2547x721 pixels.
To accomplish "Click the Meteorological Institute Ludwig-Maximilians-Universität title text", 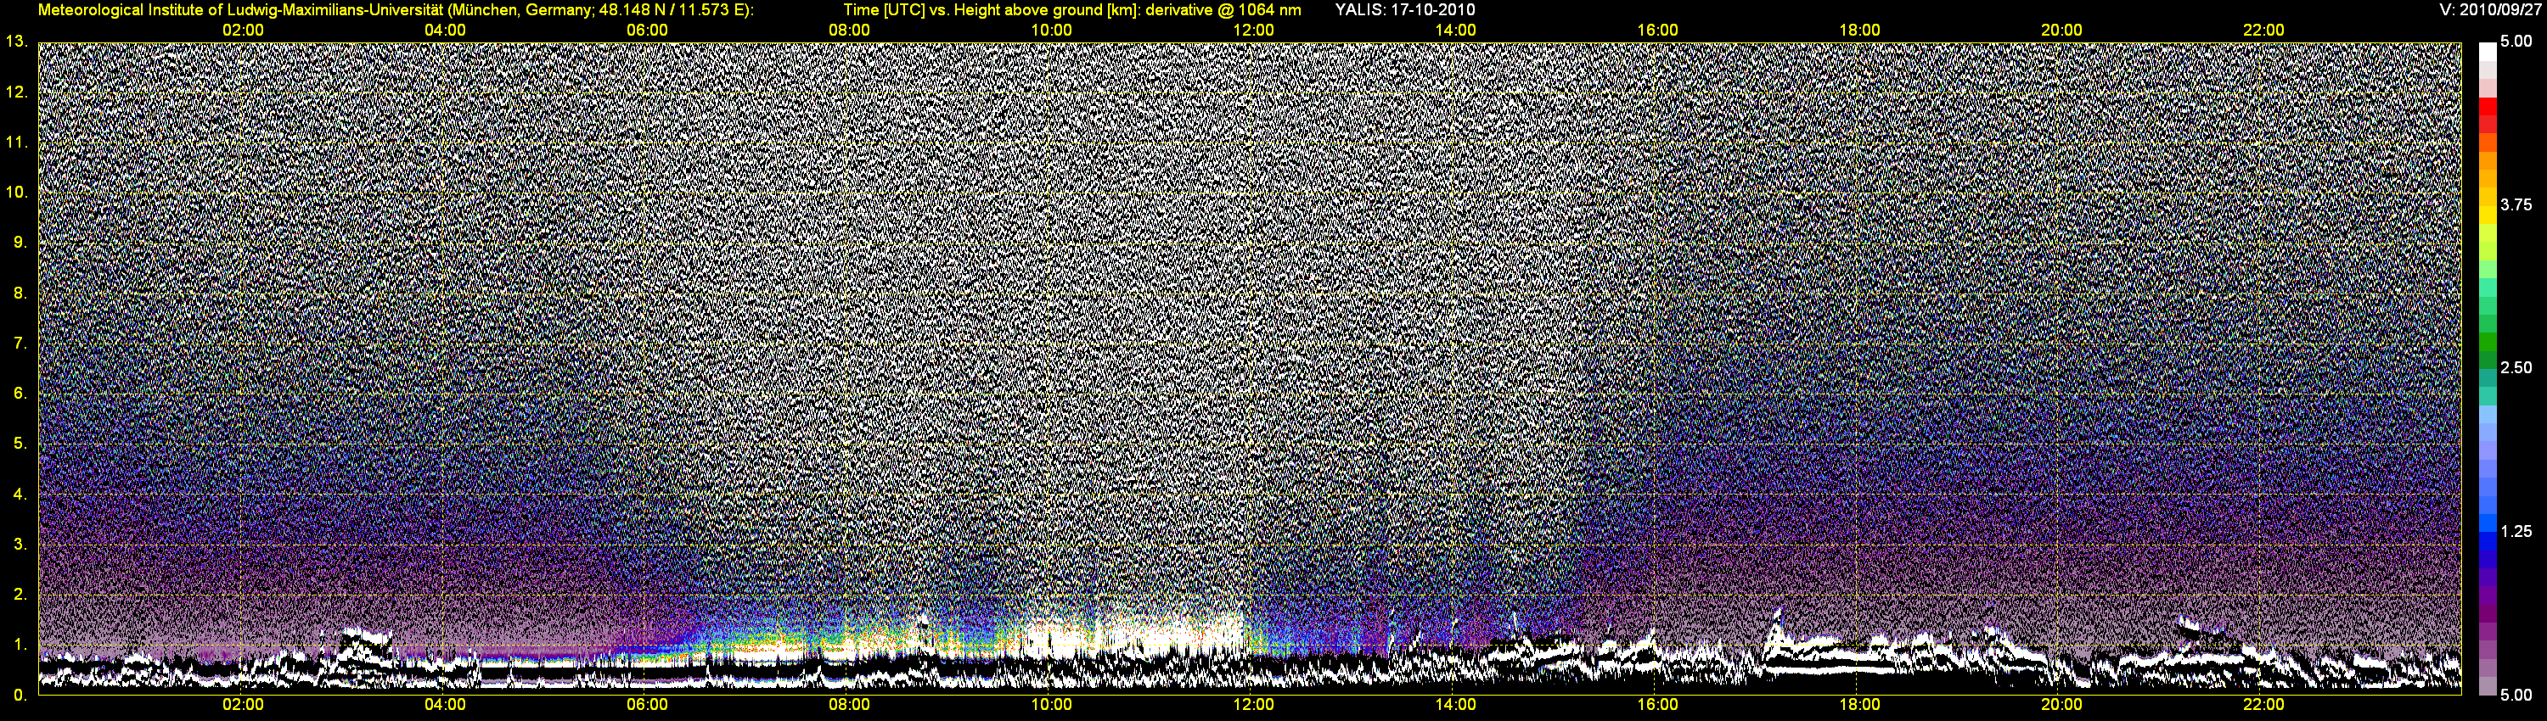I will (x=396, y=10).
